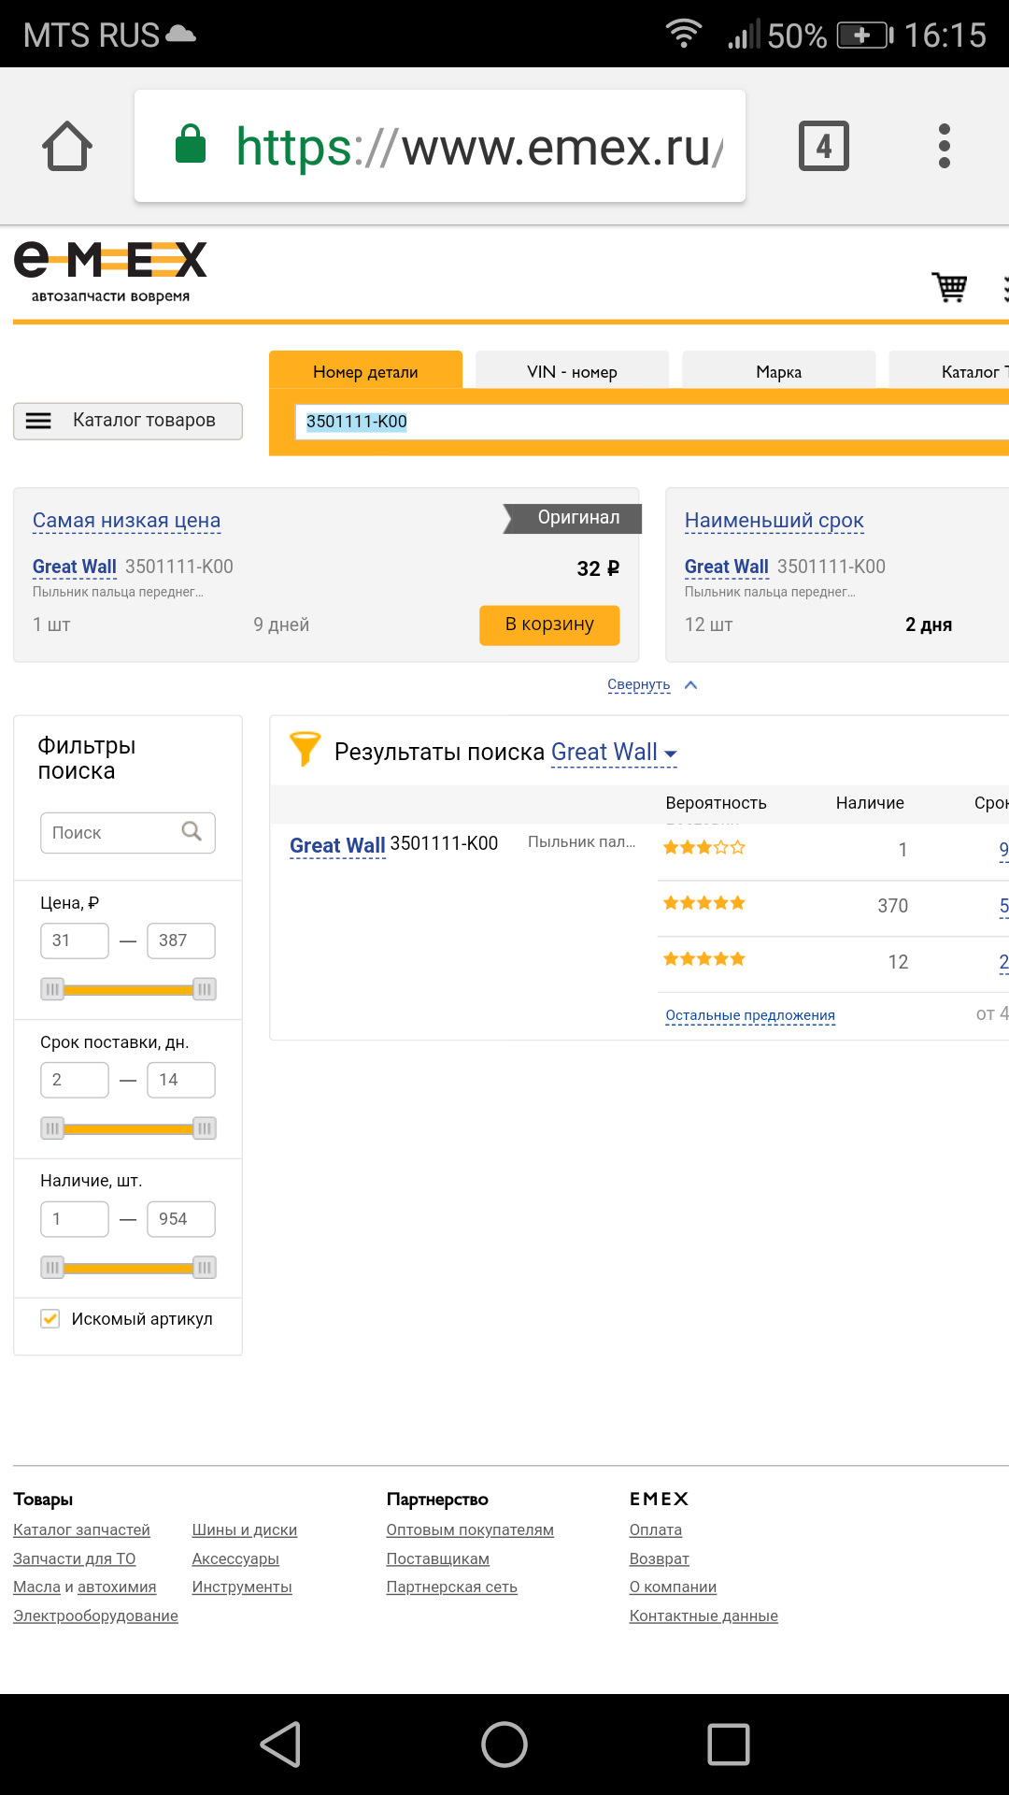Click the orange filter funnel icon
This screenshot has height=1795, width=1009.
pos(305,750)
